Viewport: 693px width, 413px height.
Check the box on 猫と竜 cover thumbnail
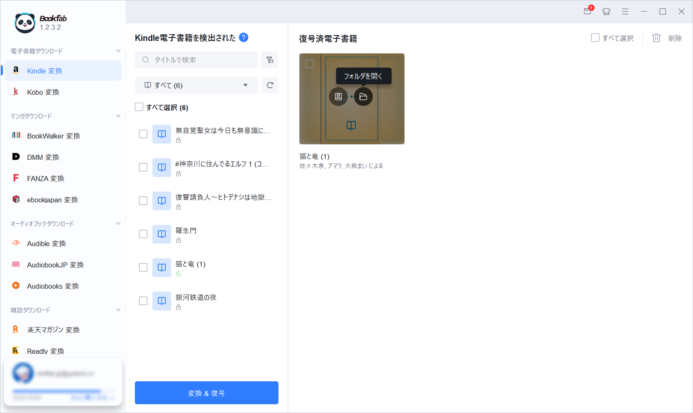tap(310, 64)
